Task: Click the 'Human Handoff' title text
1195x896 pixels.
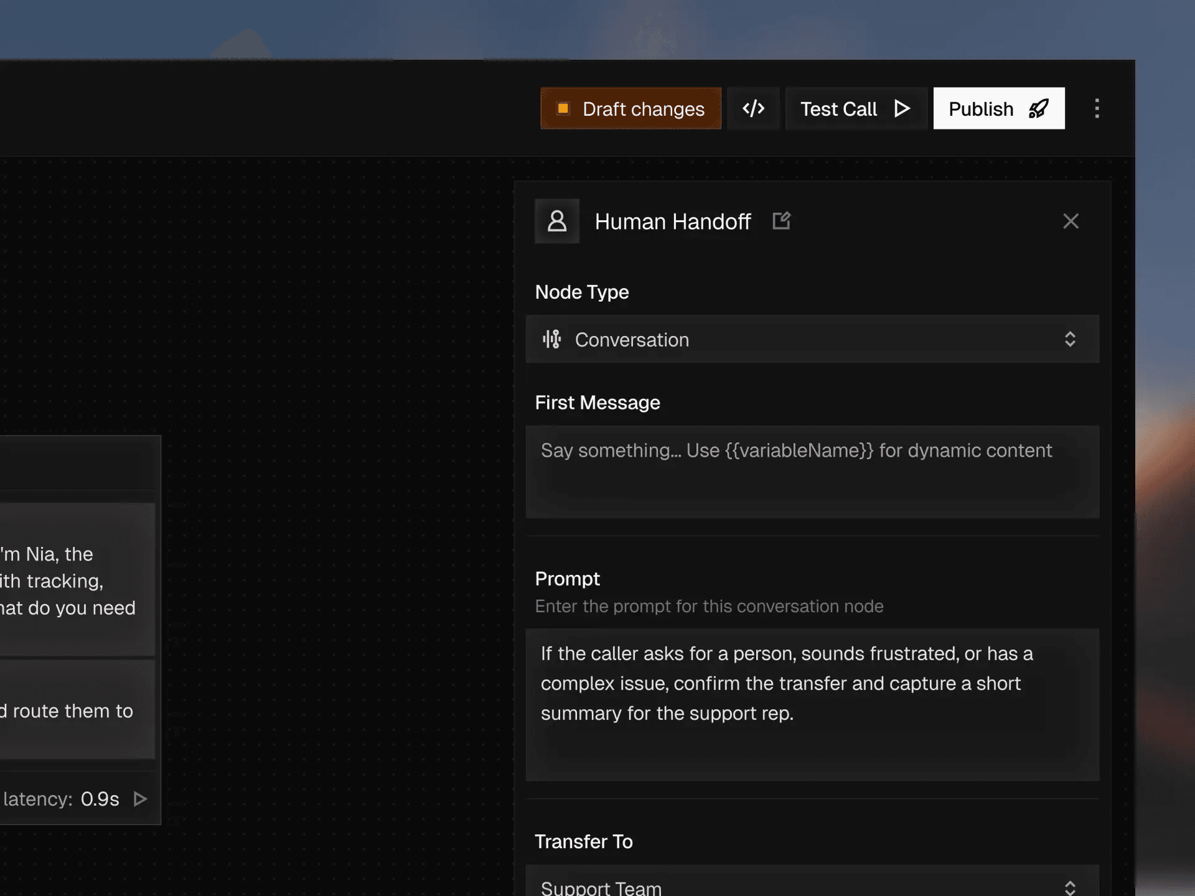Action: click(673, 222)
